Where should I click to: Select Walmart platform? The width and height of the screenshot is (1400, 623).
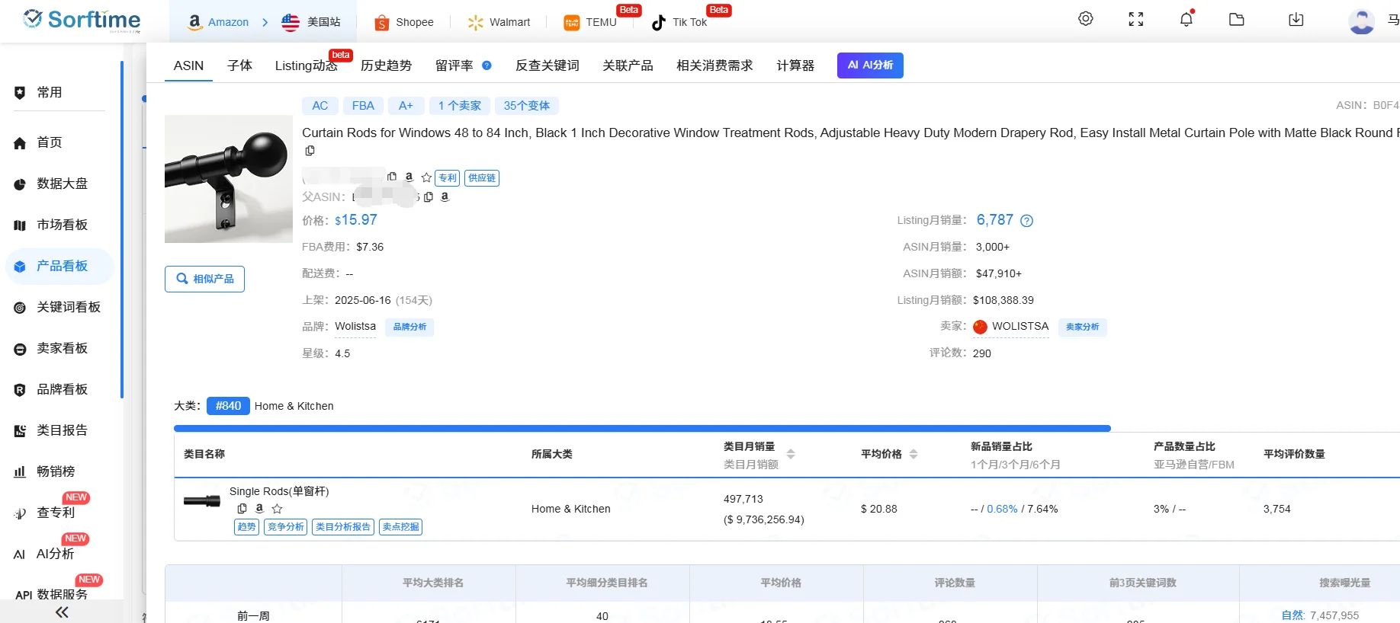pyautogui.click(x=499, y=22)
